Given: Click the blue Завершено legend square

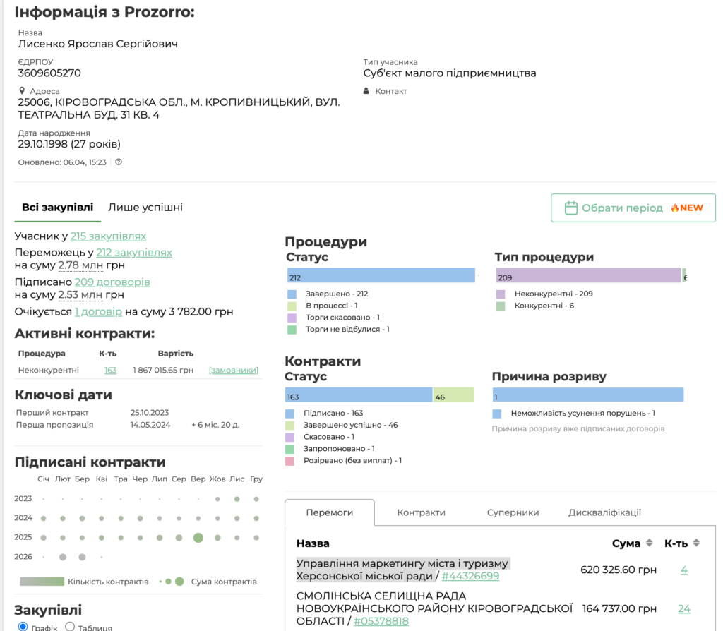Looking at the screenshot, I should click(292, 294).
